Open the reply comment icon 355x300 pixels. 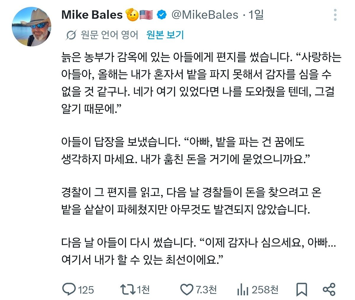point(69,289)
